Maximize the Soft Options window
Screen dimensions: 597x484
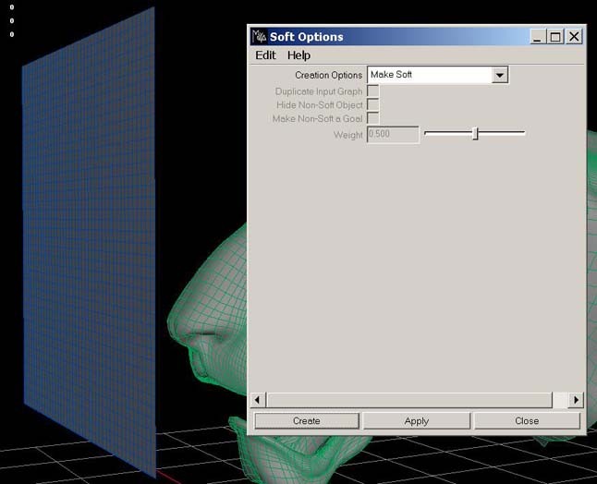coord(555,37)
